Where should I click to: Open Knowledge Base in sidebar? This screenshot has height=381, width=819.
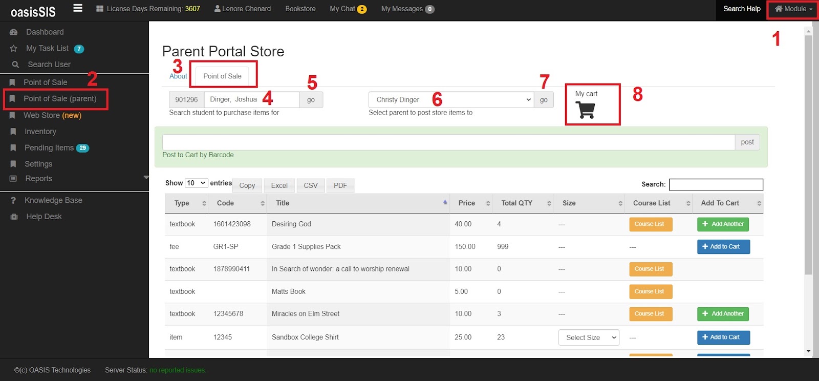(53, 201)
